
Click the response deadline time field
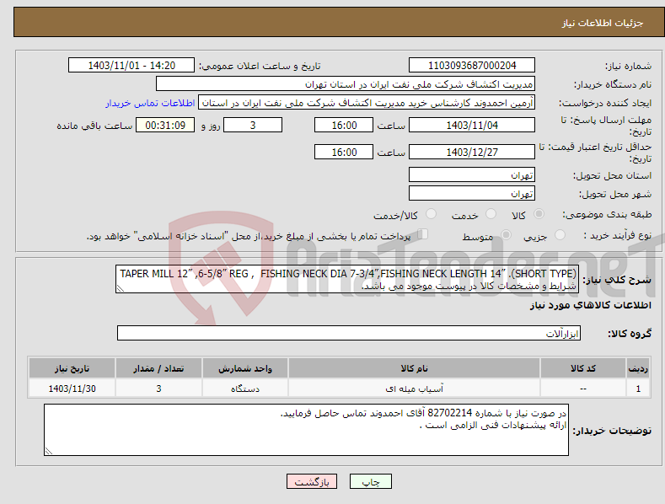tap(344, 125)
